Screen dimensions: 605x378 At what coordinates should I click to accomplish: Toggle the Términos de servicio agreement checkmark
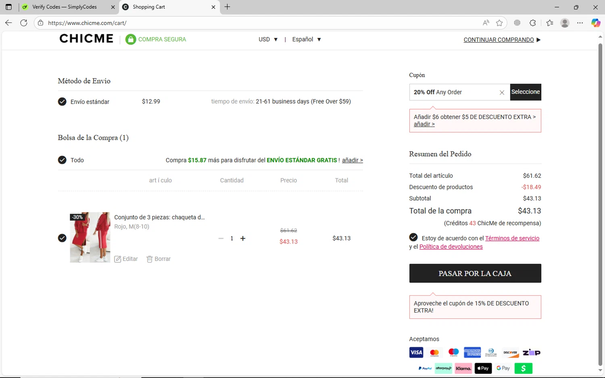413,237
